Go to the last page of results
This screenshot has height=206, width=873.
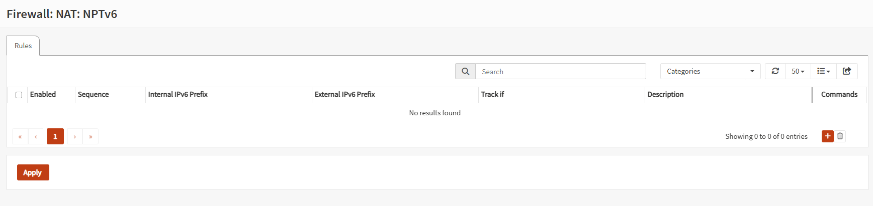[91, 136]
